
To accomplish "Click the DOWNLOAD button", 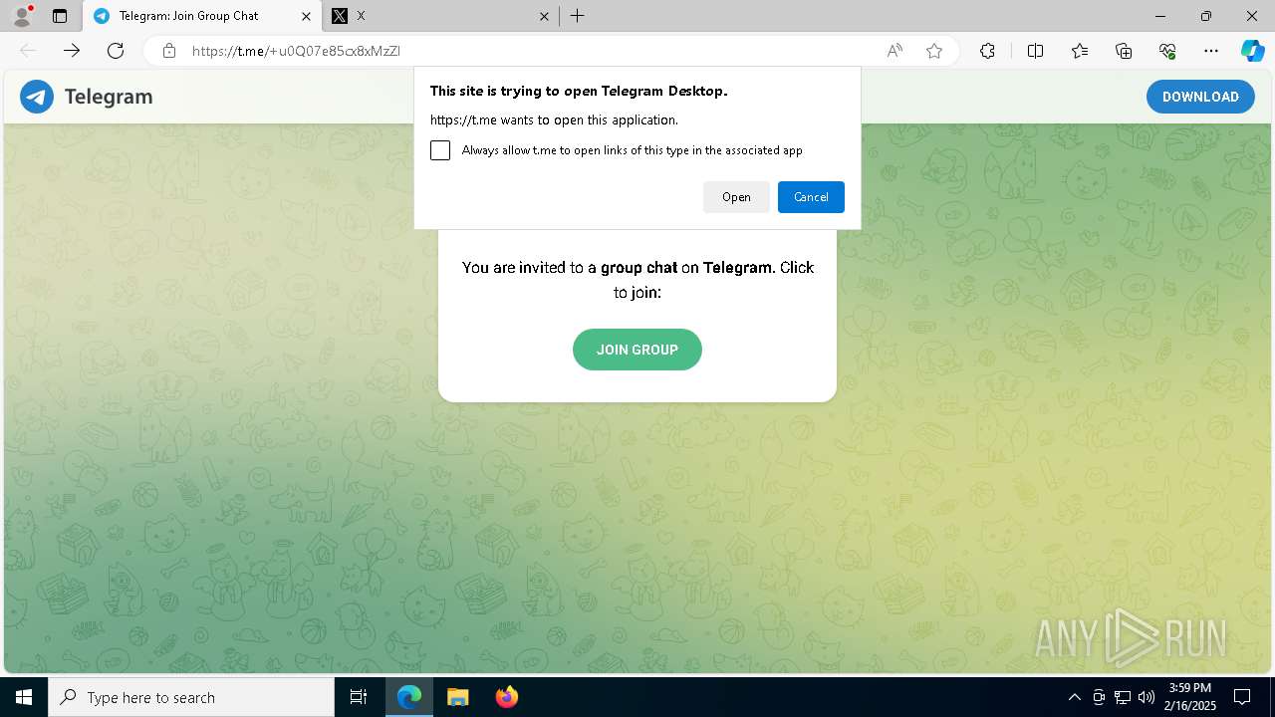I will [x=1200, y=97].
